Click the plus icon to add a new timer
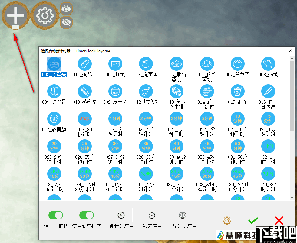This screenshot has width=297, height=243. (x=15, y=15)
